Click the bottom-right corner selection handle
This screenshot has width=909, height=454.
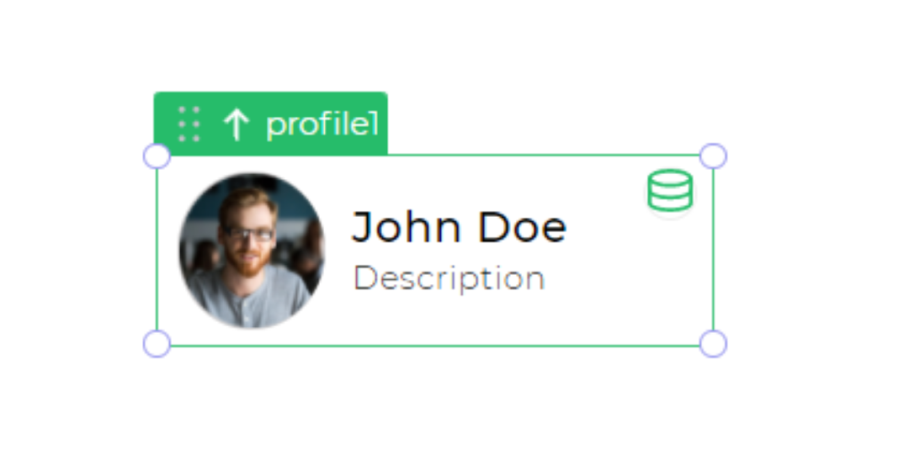[x=713, y=344]
